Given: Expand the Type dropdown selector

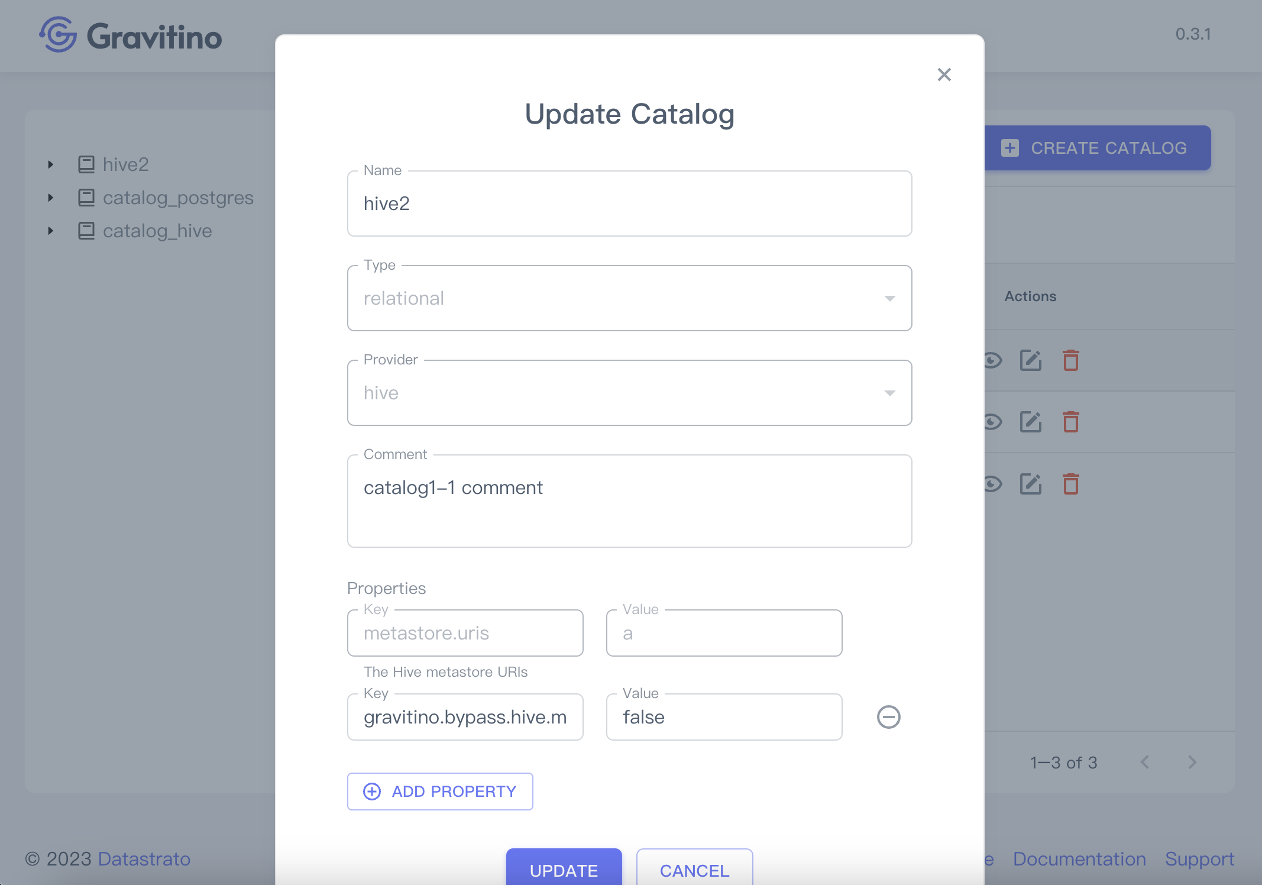Looking at the screenshot, I should [889, 298].
